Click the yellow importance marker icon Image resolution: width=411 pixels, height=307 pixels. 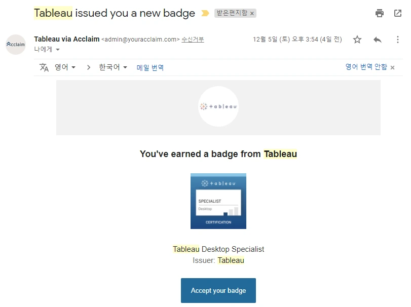205,13
